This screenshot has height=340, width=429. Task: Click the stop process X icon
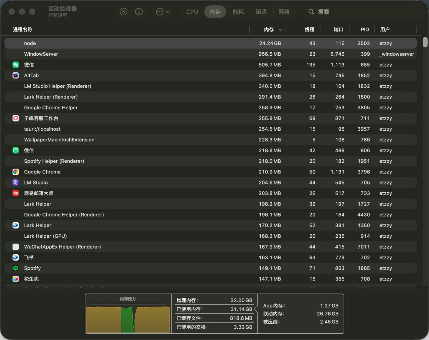pos(124,12)
